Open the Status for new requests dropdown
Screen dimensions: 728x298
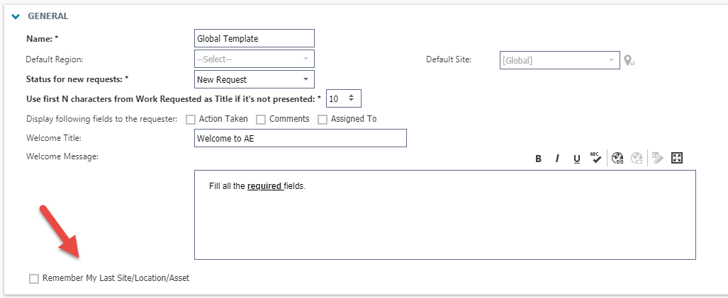click(254, 79)
